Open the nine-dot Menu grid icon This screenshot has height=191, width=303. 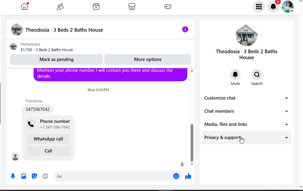coord(259,7)
